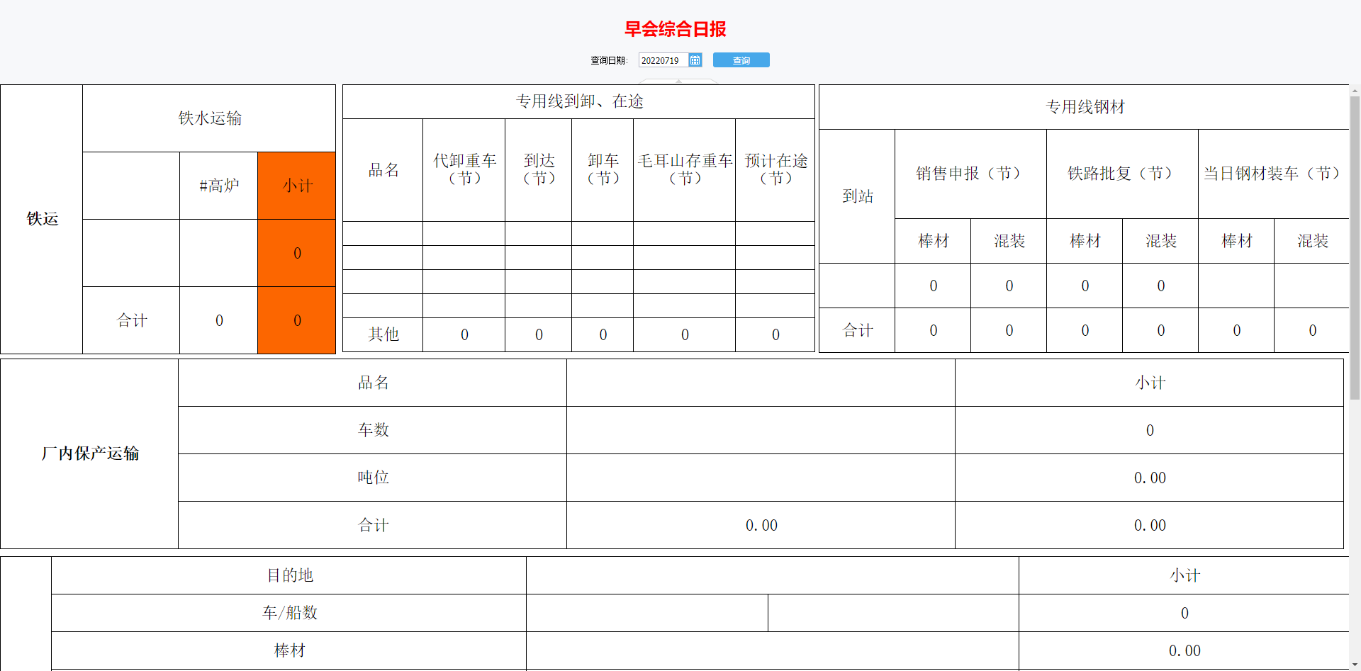Click the 到站 column header
The height and width of the screenshot is (671, 1361).
click(x=857, y=196)
